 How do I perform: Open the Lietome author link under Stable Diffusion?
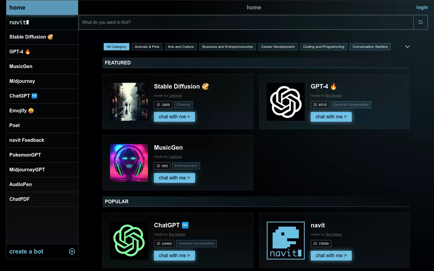[175, 95]
